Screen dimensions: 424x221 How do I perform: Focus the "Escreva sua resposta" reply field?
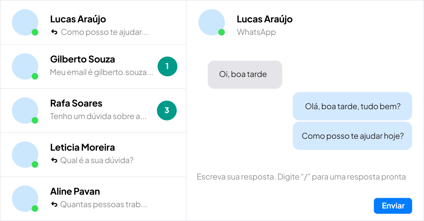tap(301, 177)
